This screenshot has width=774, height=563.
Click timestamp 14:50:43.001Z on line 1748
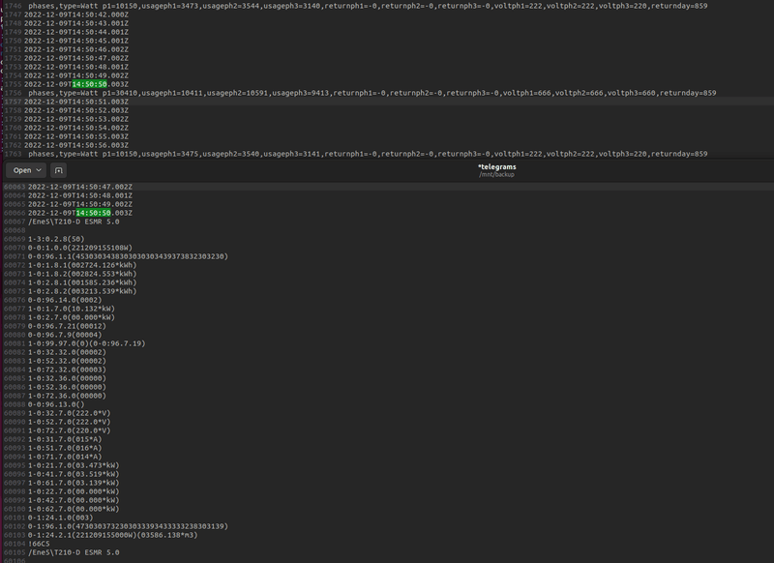tap(76, 23)
